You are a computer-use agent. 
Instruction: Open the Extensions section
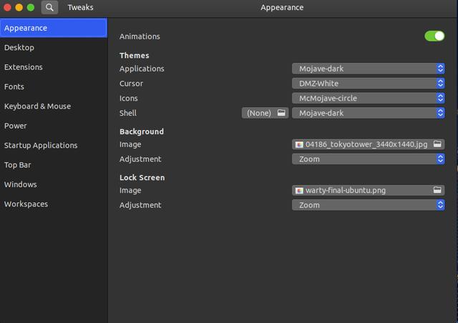point(54,67)
